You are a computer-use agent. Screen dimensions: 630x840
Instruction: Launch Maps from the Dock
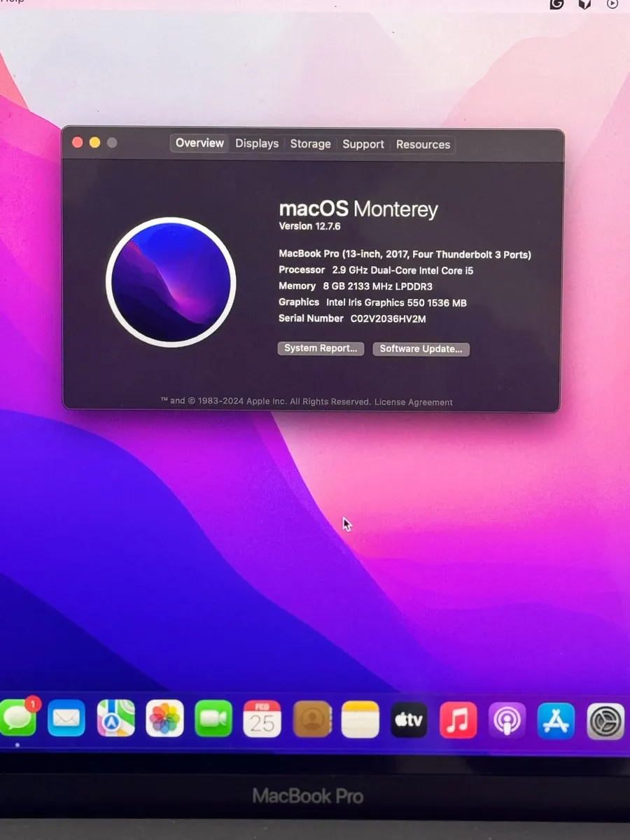[x=115, y=719]
